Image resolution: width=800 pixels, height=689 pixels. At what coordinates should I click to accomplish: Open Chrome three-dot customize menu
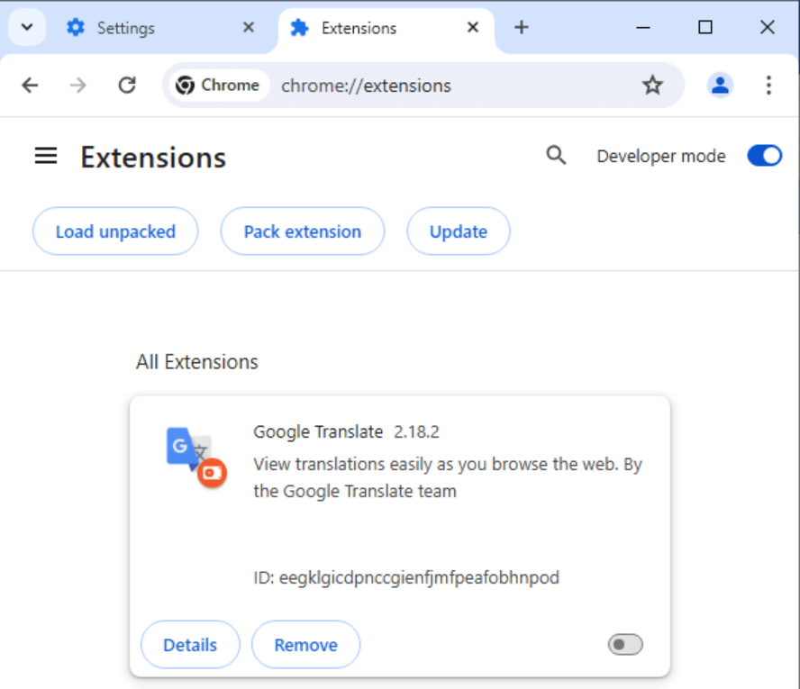pos(768,86)
